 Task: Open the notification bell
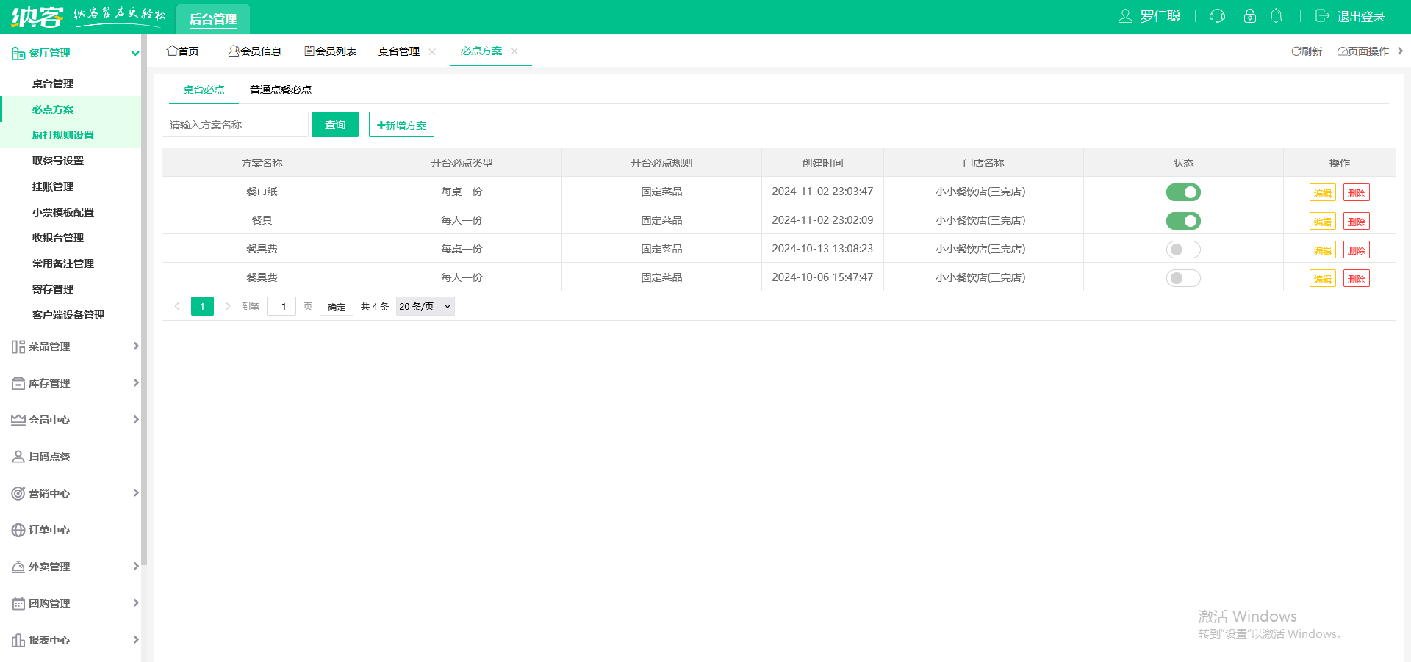click(x=1277, y=16)
